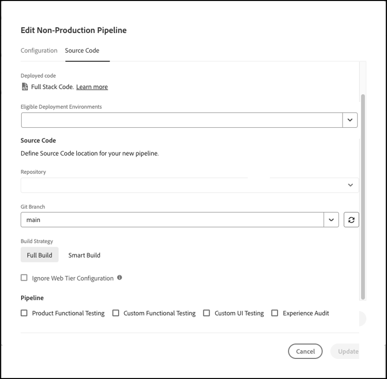Click the Update button
Viewport: 387px width, 379px height.
click(348, 351)
